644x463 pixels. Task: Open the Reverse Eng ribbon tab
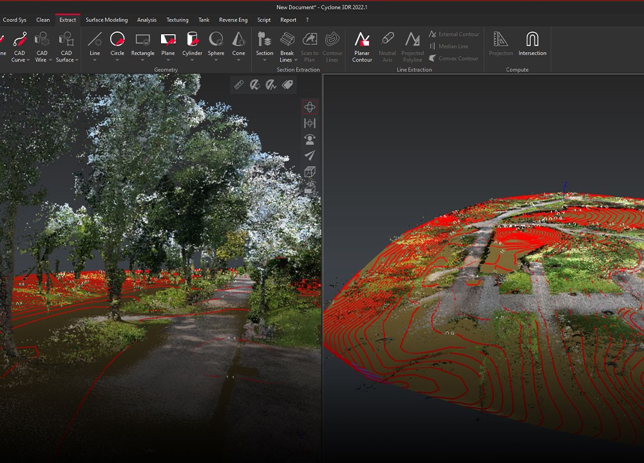click(x=233, y=20)
